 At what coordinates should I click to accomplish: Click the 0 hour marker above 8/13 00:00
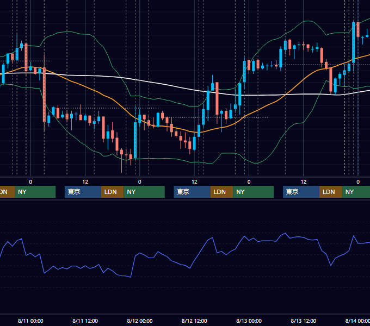(249, 182)
